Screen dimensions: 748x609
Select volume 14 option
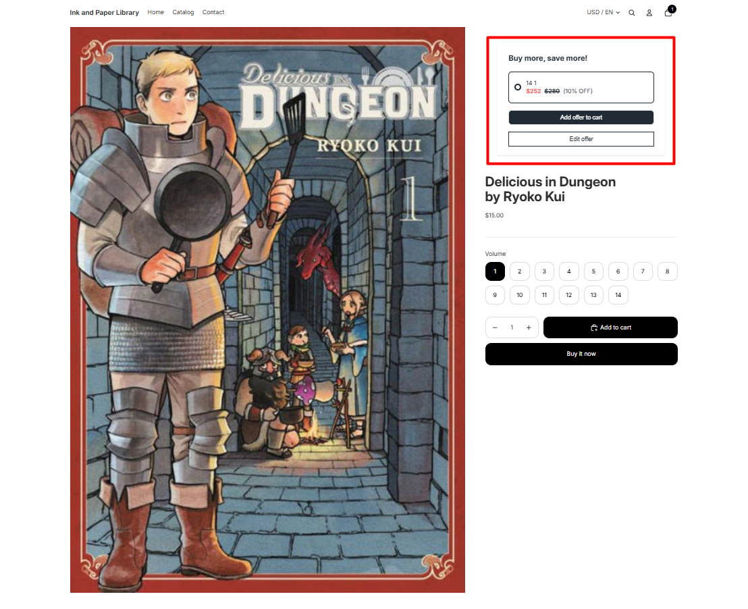point(618,295)
